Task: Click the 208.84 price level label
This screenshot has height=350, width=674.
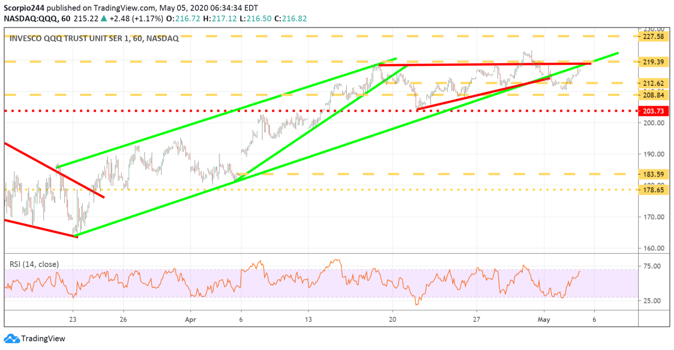Action: [x=654, y=95]
